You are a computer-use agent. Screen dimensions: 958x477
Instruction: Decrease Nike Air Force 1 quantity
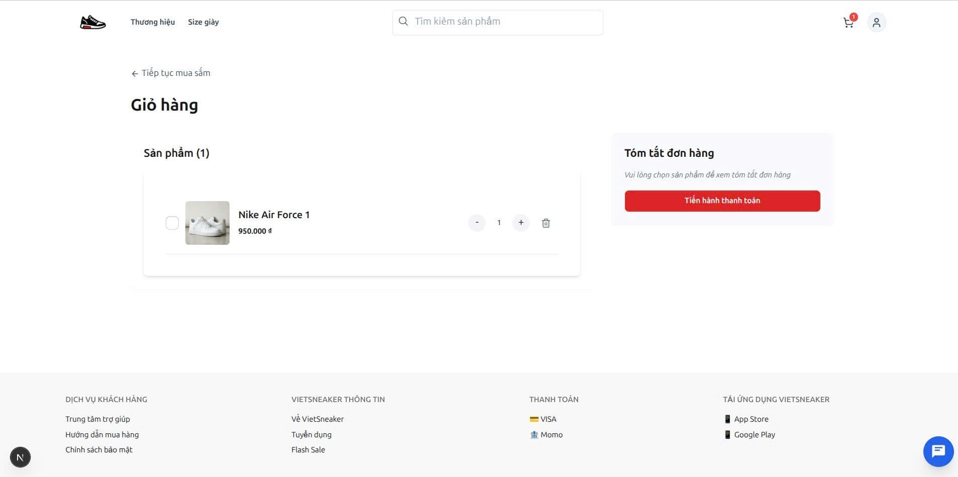pos(477,223)
